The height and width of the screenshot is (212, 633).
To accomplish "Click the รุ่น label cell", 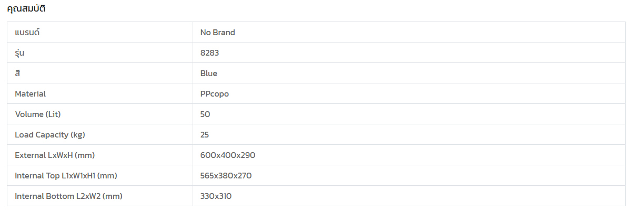I will pos(20,53).
